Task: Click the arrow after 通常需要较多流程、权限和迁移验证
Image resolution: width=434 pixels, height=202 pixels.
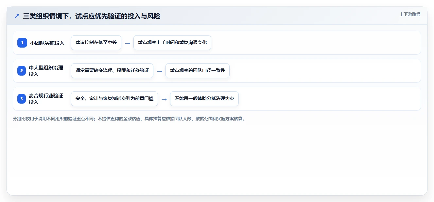Action: coord(160,71)
